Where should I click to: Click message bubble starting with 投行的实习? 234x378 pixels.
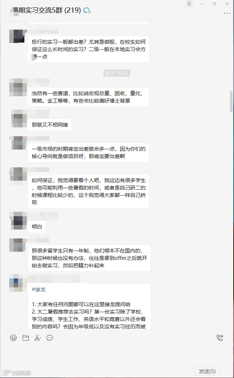point(89,49)
